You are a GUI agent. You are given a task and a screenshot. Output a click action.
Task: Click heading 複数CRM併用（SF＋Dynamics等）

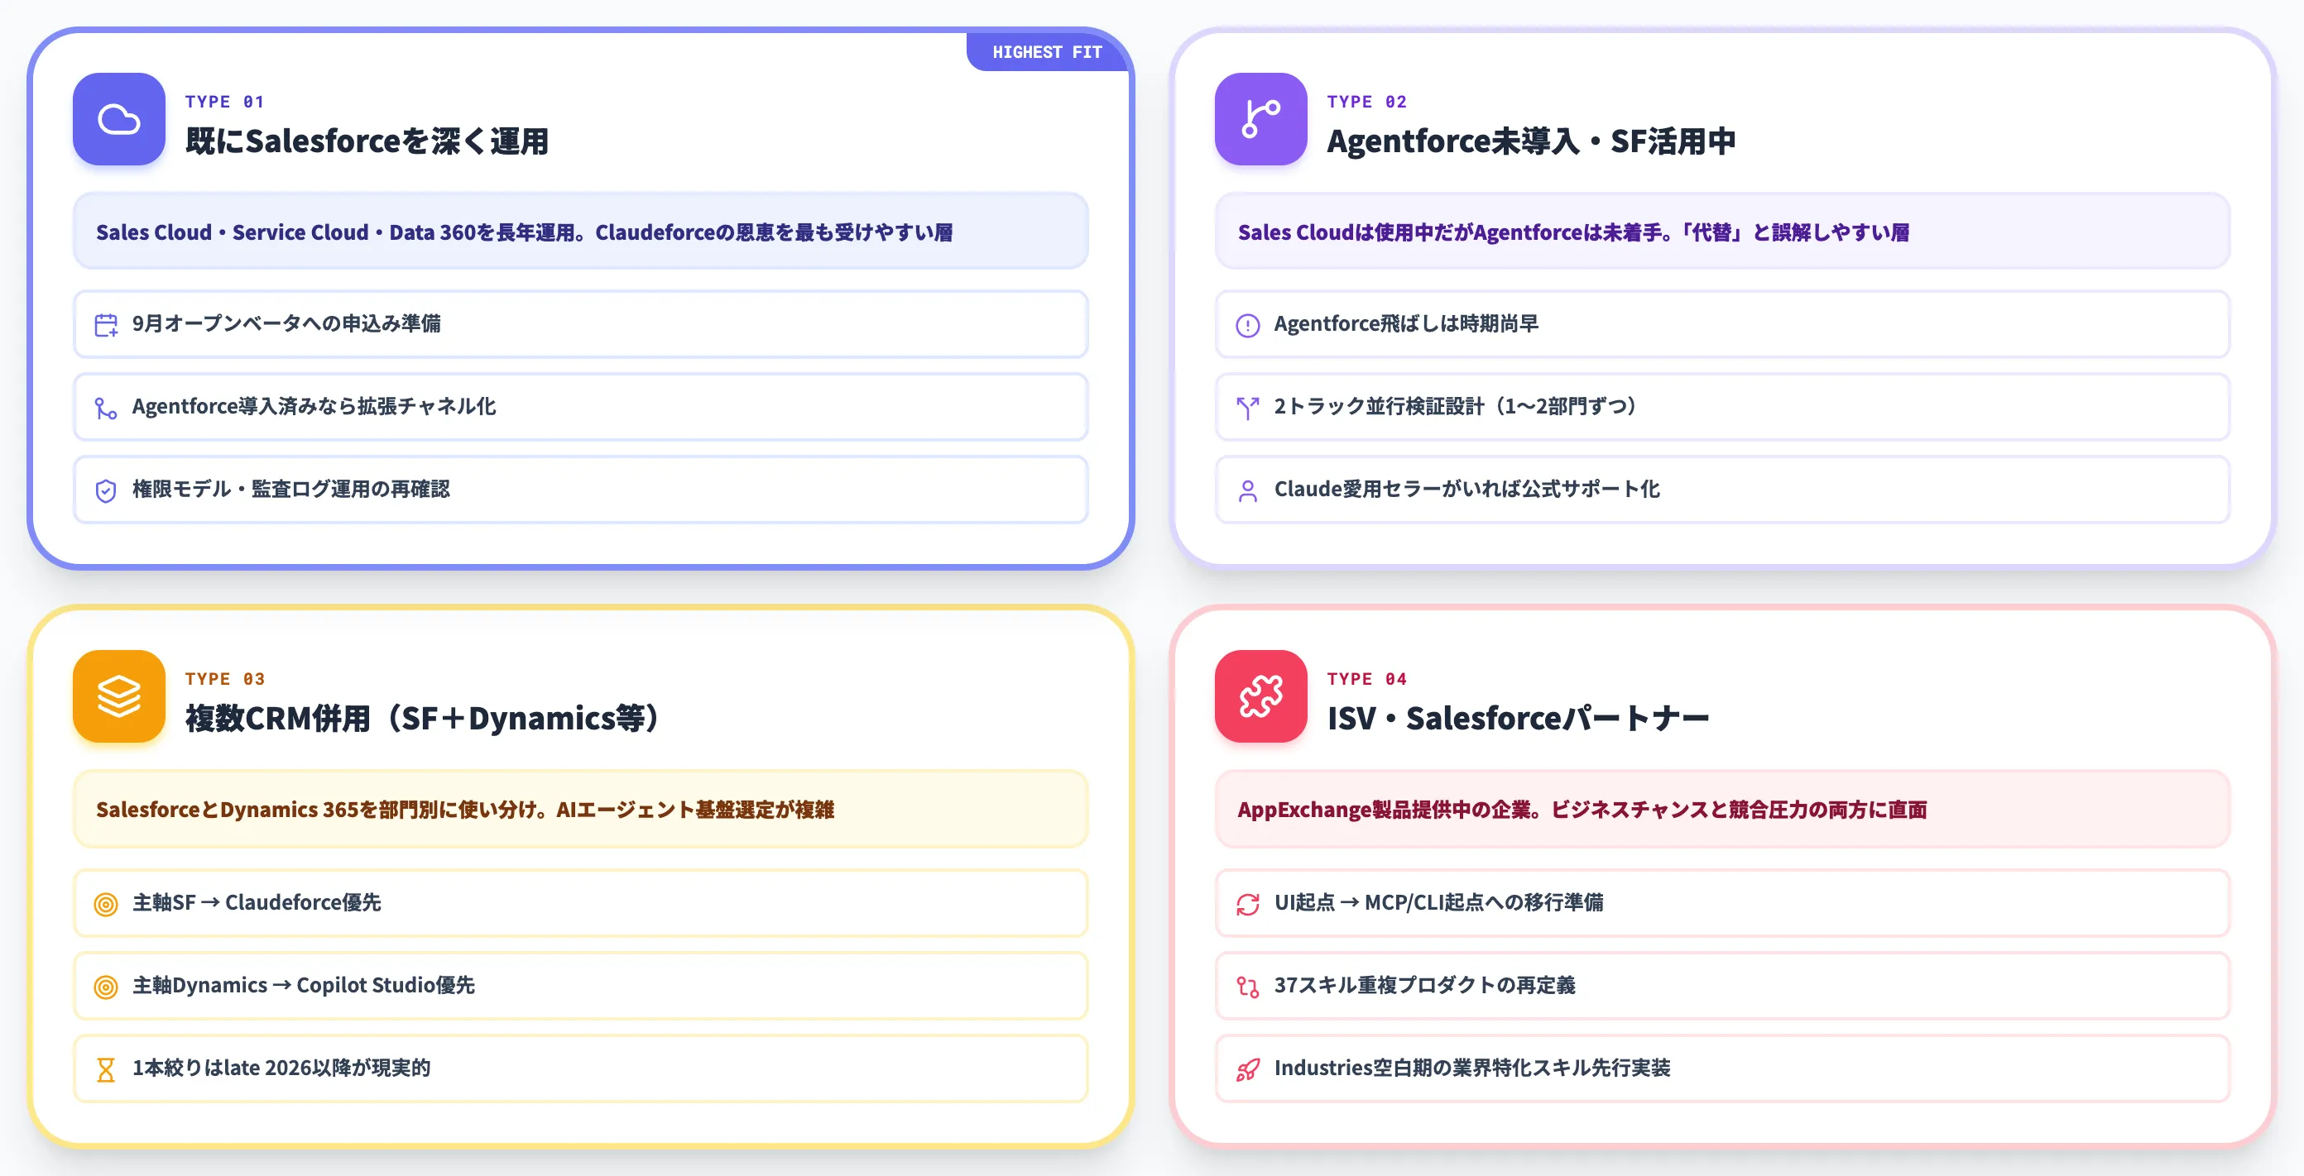(423, 719)
